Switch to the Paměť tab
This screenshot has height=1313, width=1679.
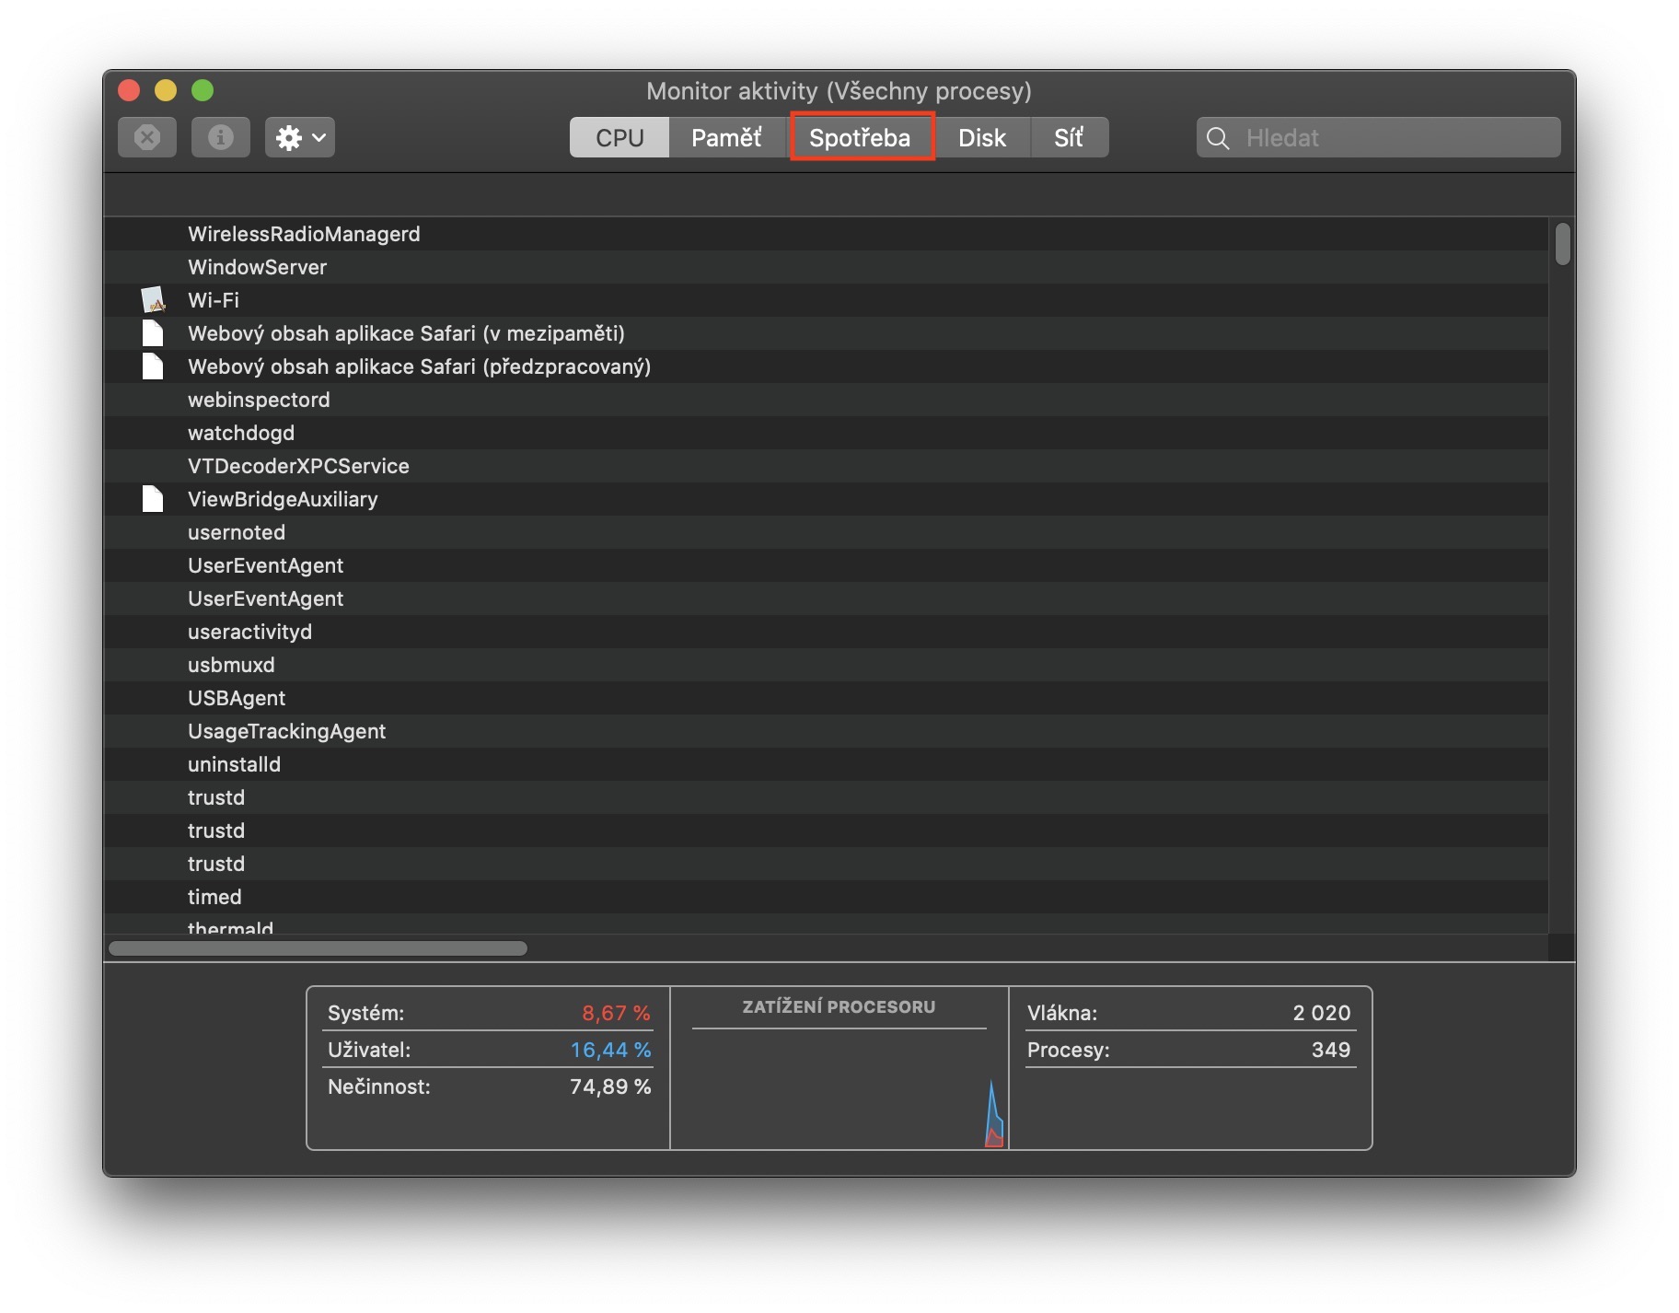[x=726, y=137]
